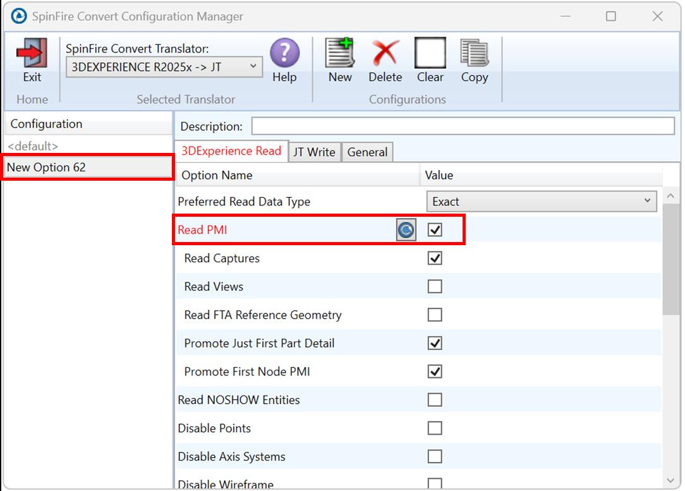The image size is (685, 491).
Task: Uncheck Promote First Node PMI checkbox
Action: (435, 372)
